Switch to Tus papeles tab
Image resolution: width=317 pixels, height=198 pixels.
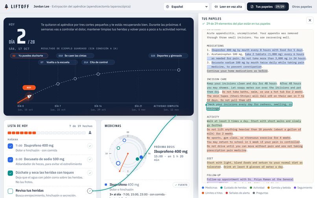[268, 7]
